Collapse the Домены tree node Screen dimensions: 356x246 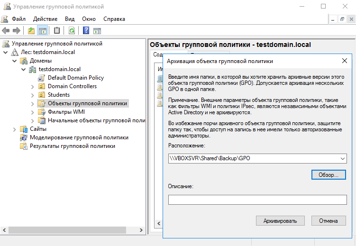[14, 61]
